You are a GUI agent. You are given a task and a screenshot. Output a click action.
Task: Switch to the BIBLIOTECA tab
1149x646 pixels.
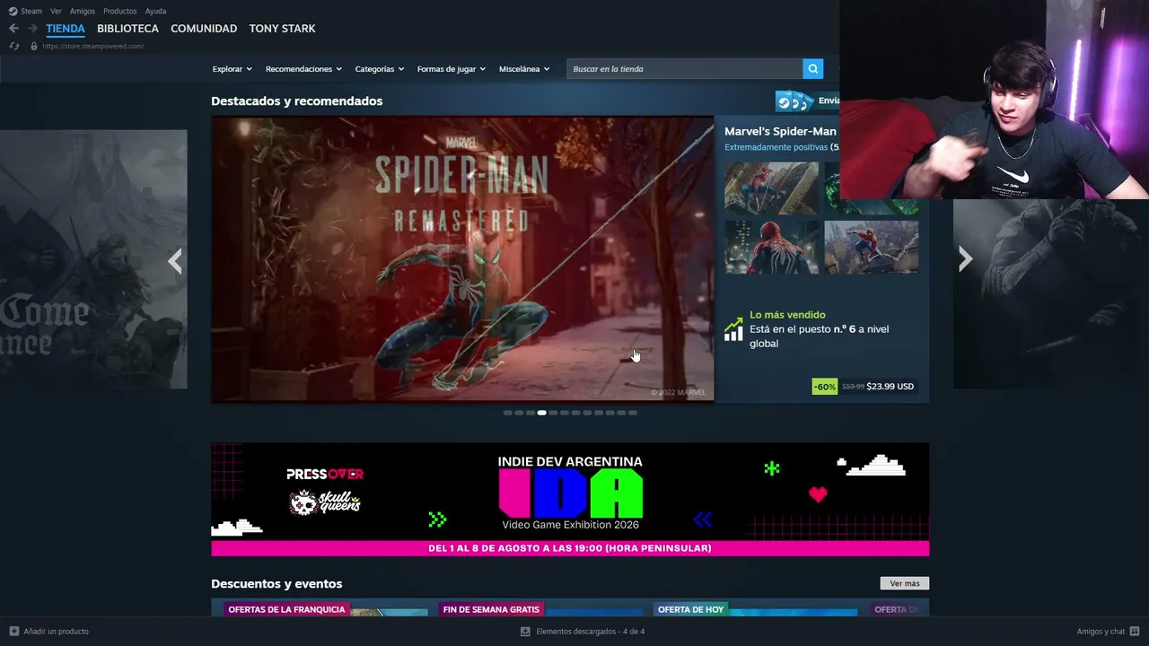tap(127, 29)
